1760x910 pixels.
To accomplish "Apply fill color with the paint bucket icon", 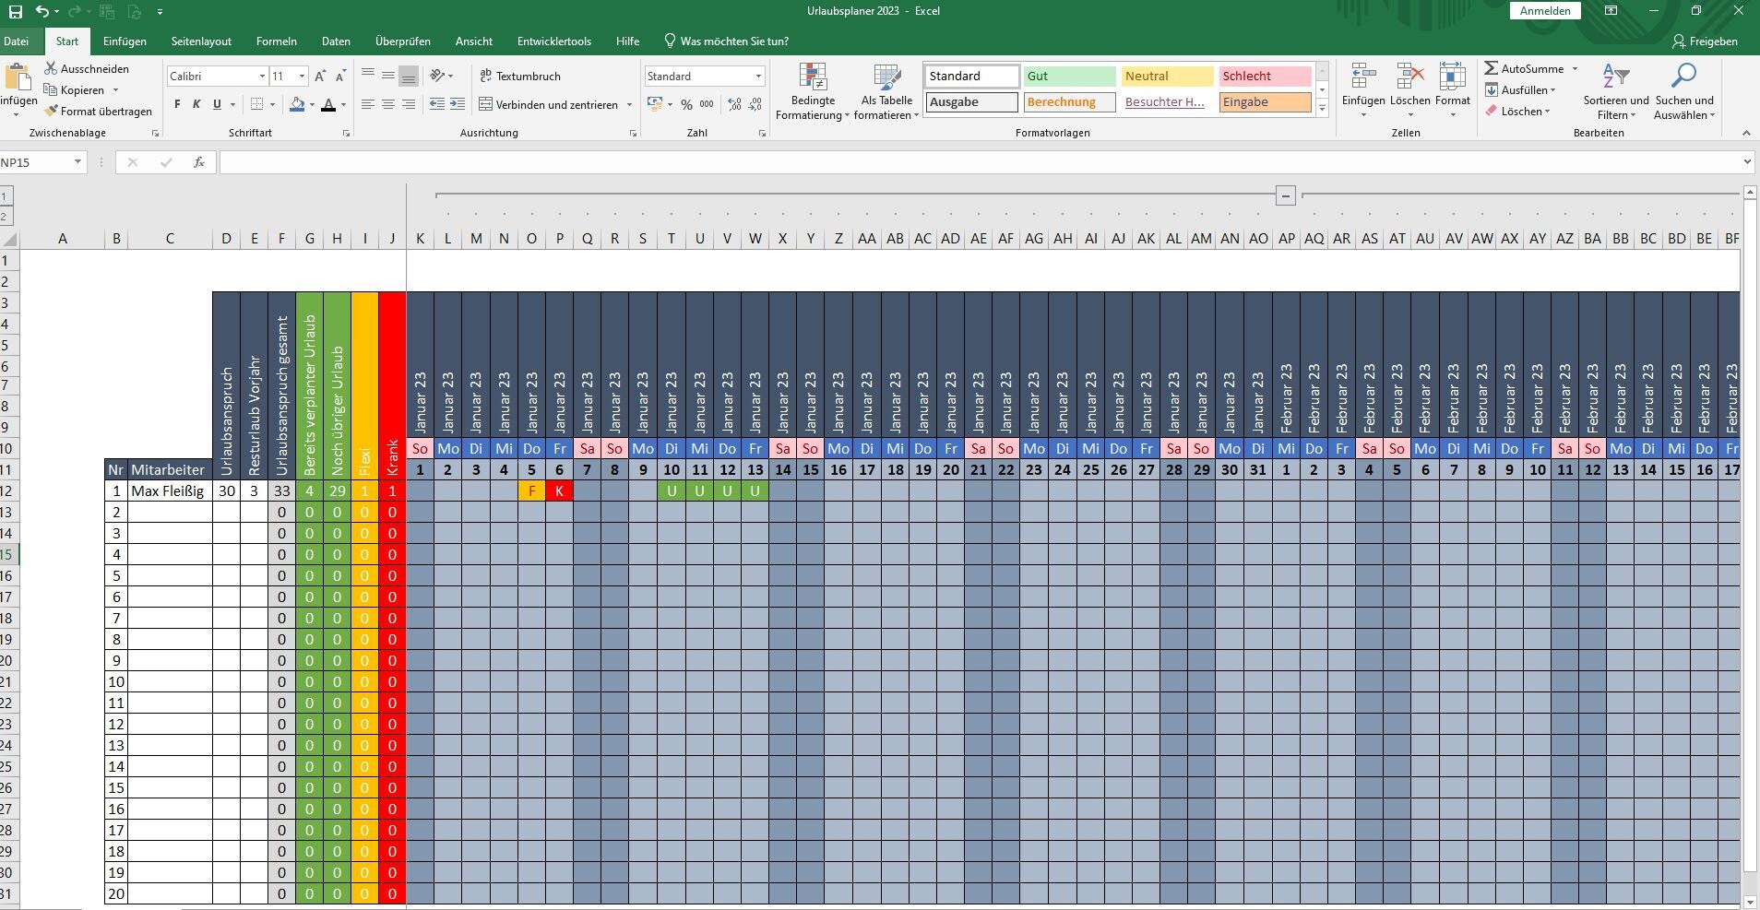I will [297, 104].
